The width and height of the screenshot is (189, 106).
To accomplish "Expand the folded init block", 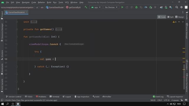I will pyautogui.click(x=34, y=22).
